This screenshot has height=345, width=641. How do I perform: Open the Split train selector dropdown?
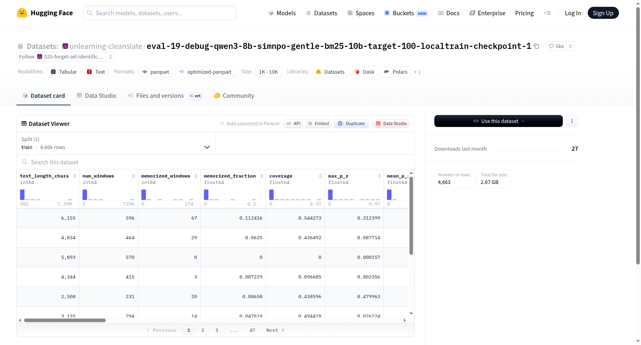[x=116, y=143]
